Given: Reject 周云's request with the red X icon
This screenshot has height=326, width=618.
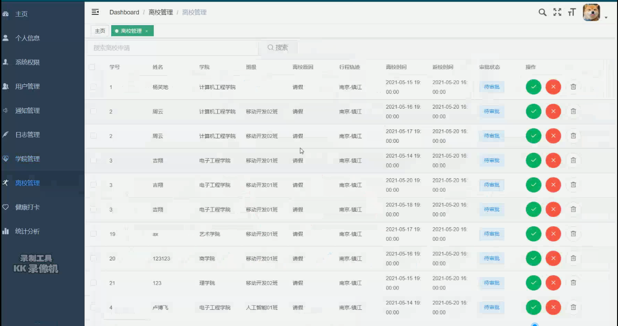Looking at the screenshot, I should tap(553, 111).
